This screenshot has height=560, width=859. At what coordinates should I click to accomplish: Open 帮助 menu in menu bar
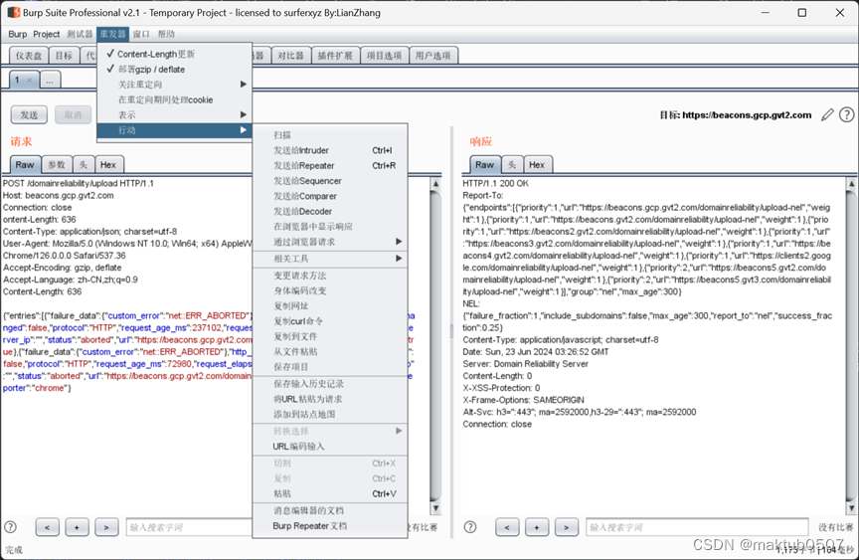pos(167,34)
